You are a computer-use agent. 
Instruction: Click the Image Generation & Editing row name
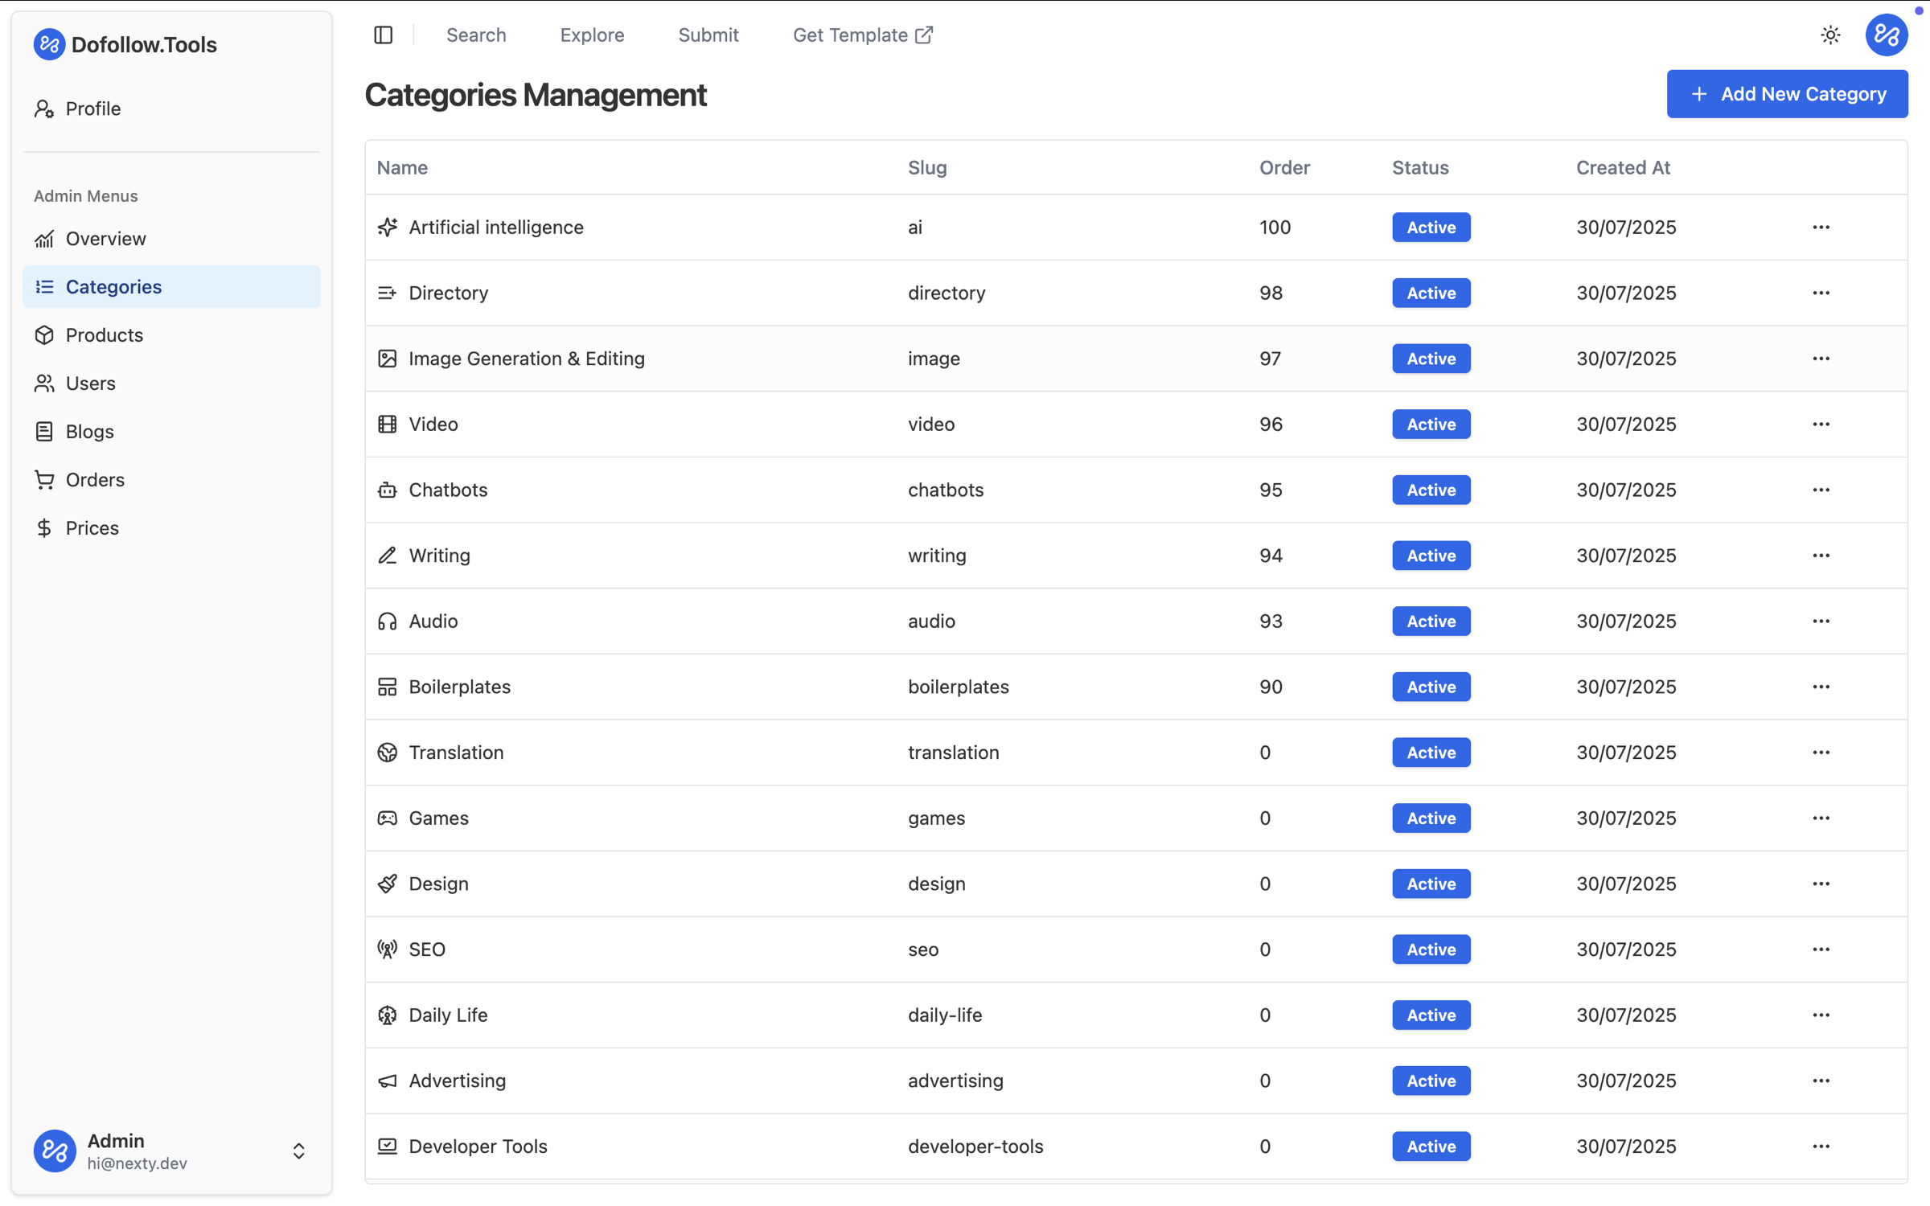526,359
